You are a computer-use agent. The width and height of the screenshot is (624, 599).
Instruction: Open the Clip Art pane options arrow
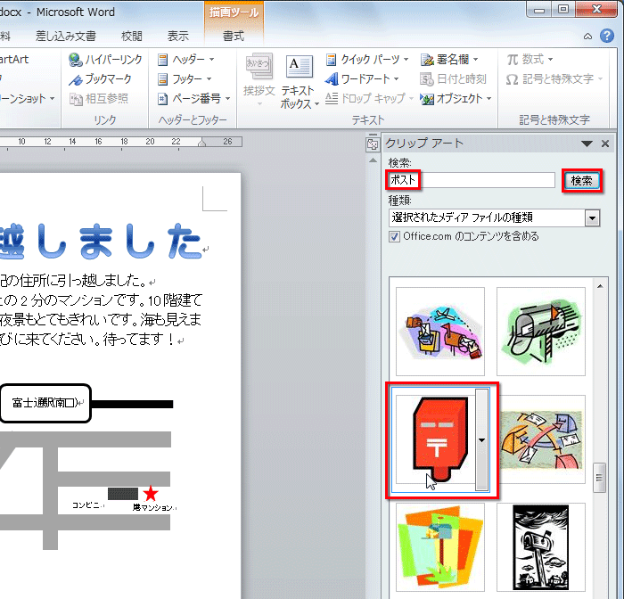click(587, 144)
